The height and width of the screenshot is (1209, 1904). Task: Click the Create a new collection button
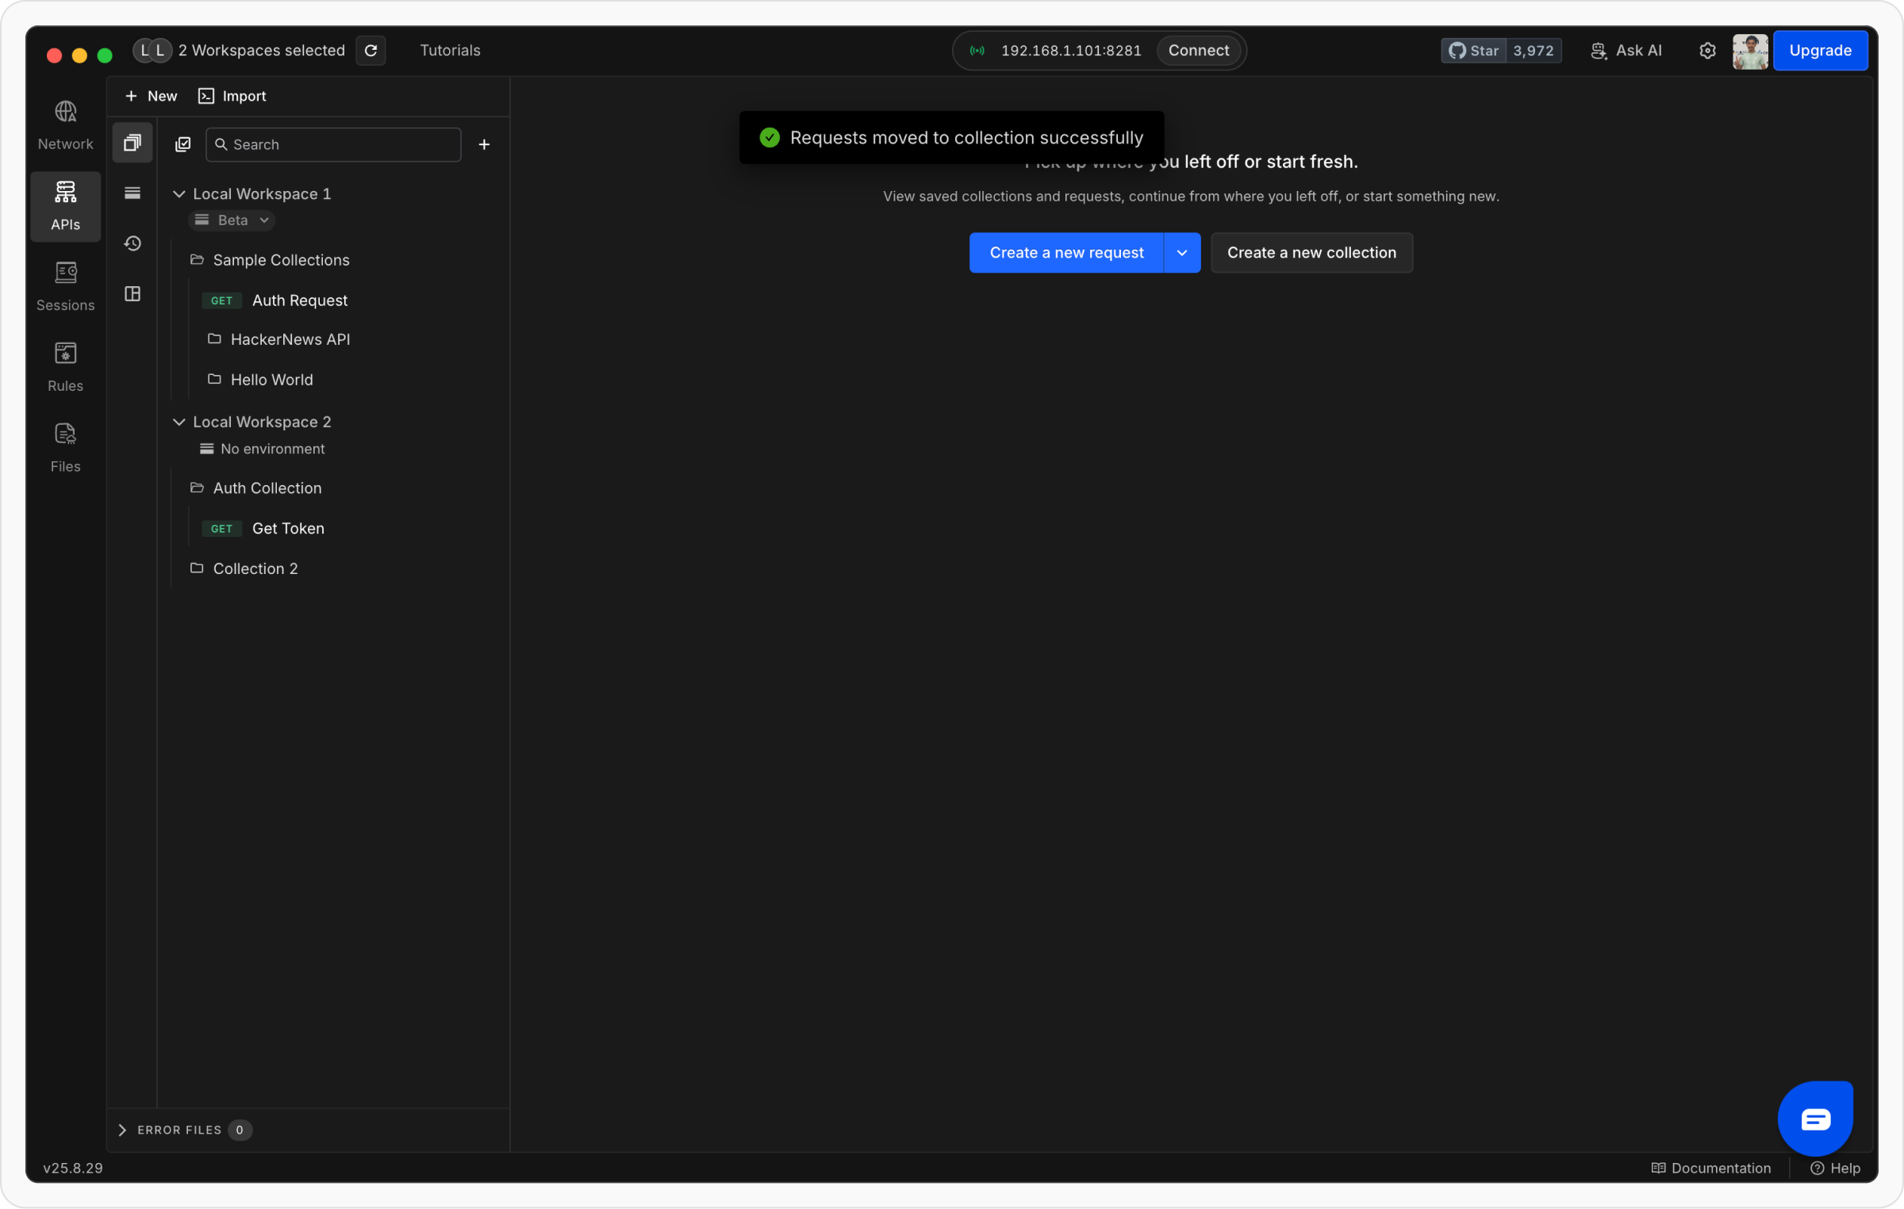[x=1311, y=253]
